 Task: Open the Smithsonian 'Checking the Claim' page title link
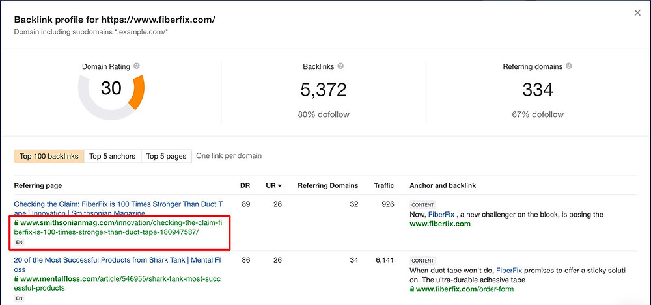118,208
